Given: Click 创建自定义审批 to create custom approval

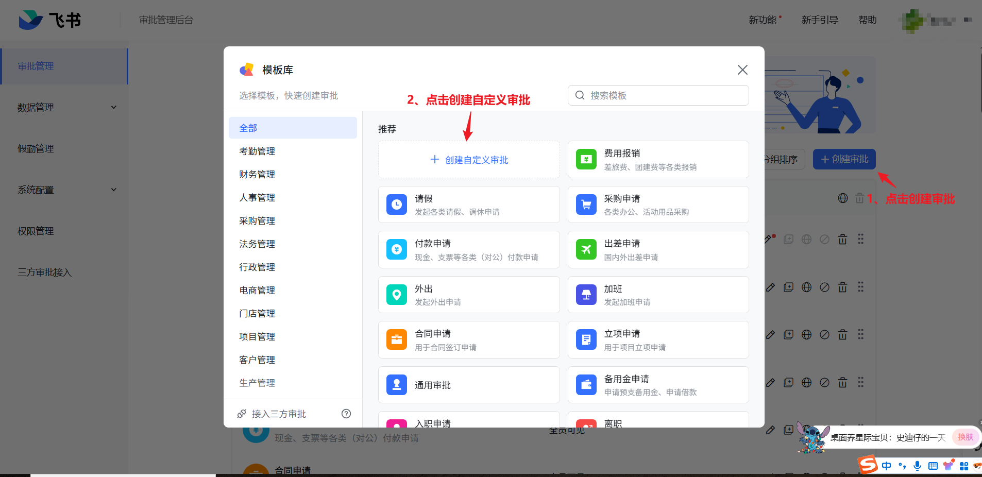Looking at the screenshot, I should click(469, 160).
